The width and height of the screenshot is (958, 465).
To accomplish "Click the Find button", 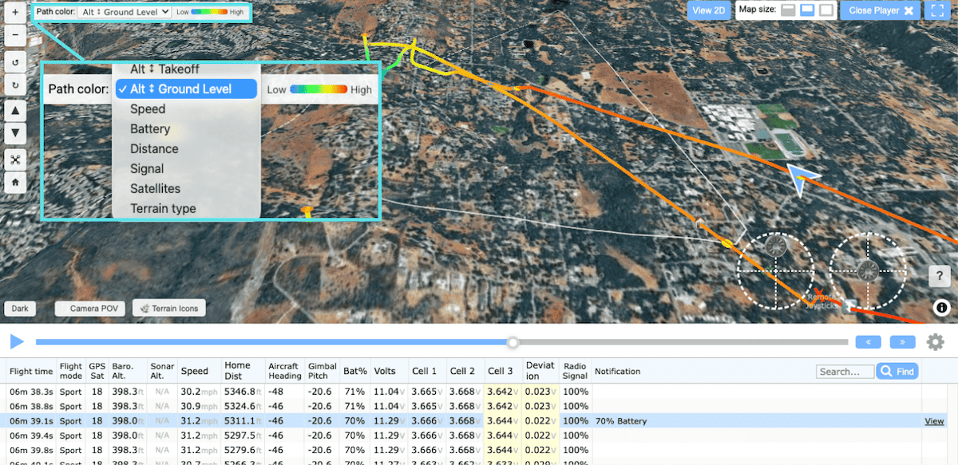I will point(898,371).
